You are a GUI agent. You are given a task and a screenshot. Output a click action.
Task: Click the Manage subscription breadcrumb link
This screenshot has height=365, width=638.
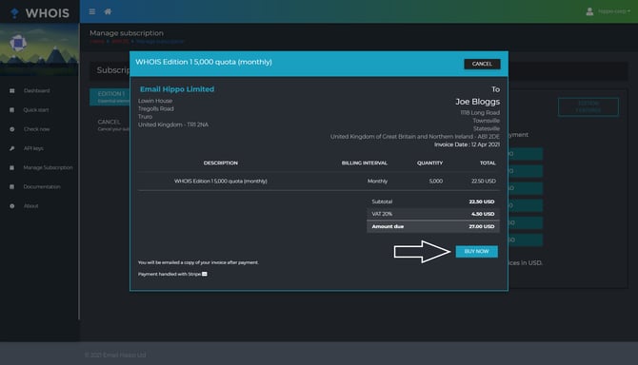click(x=160, y=42)
